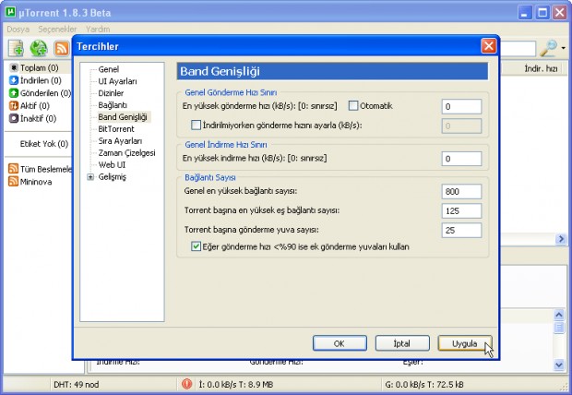572x395 pixels.
Task: Click the RSS feed toolbar icon
Action: (x=62, y=48)
